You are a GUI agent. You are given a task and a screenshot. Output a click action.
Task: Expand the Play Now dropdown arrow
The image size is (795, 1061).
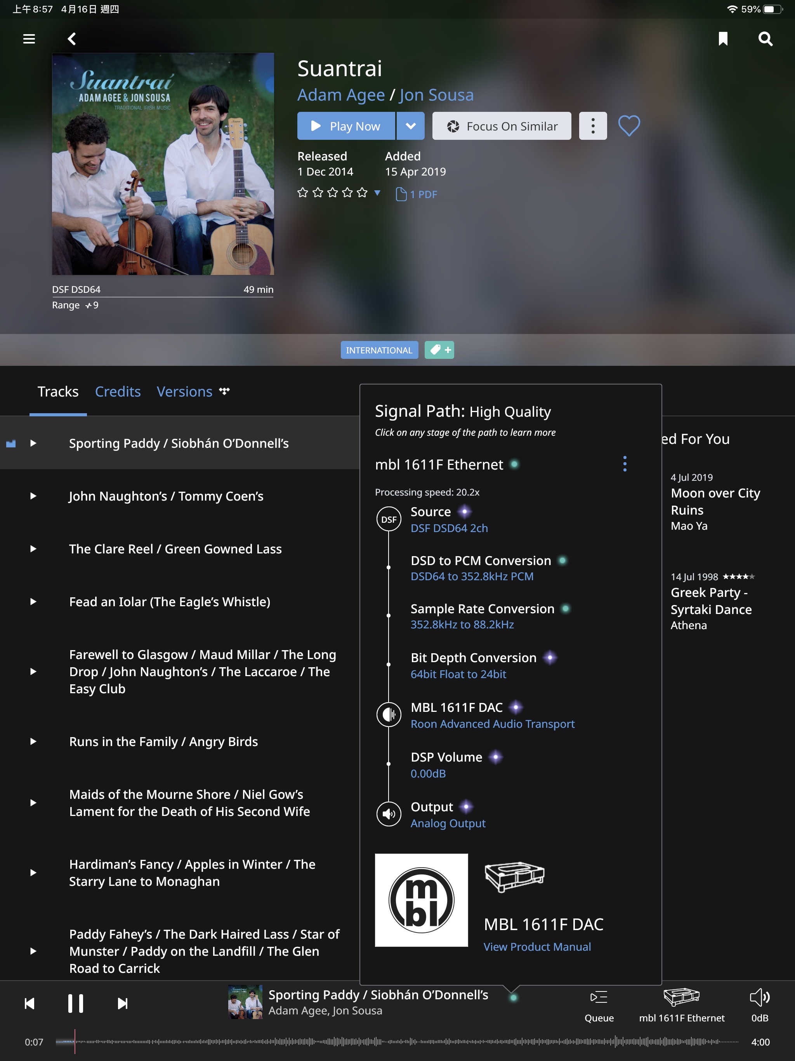[x=410, y=126]
